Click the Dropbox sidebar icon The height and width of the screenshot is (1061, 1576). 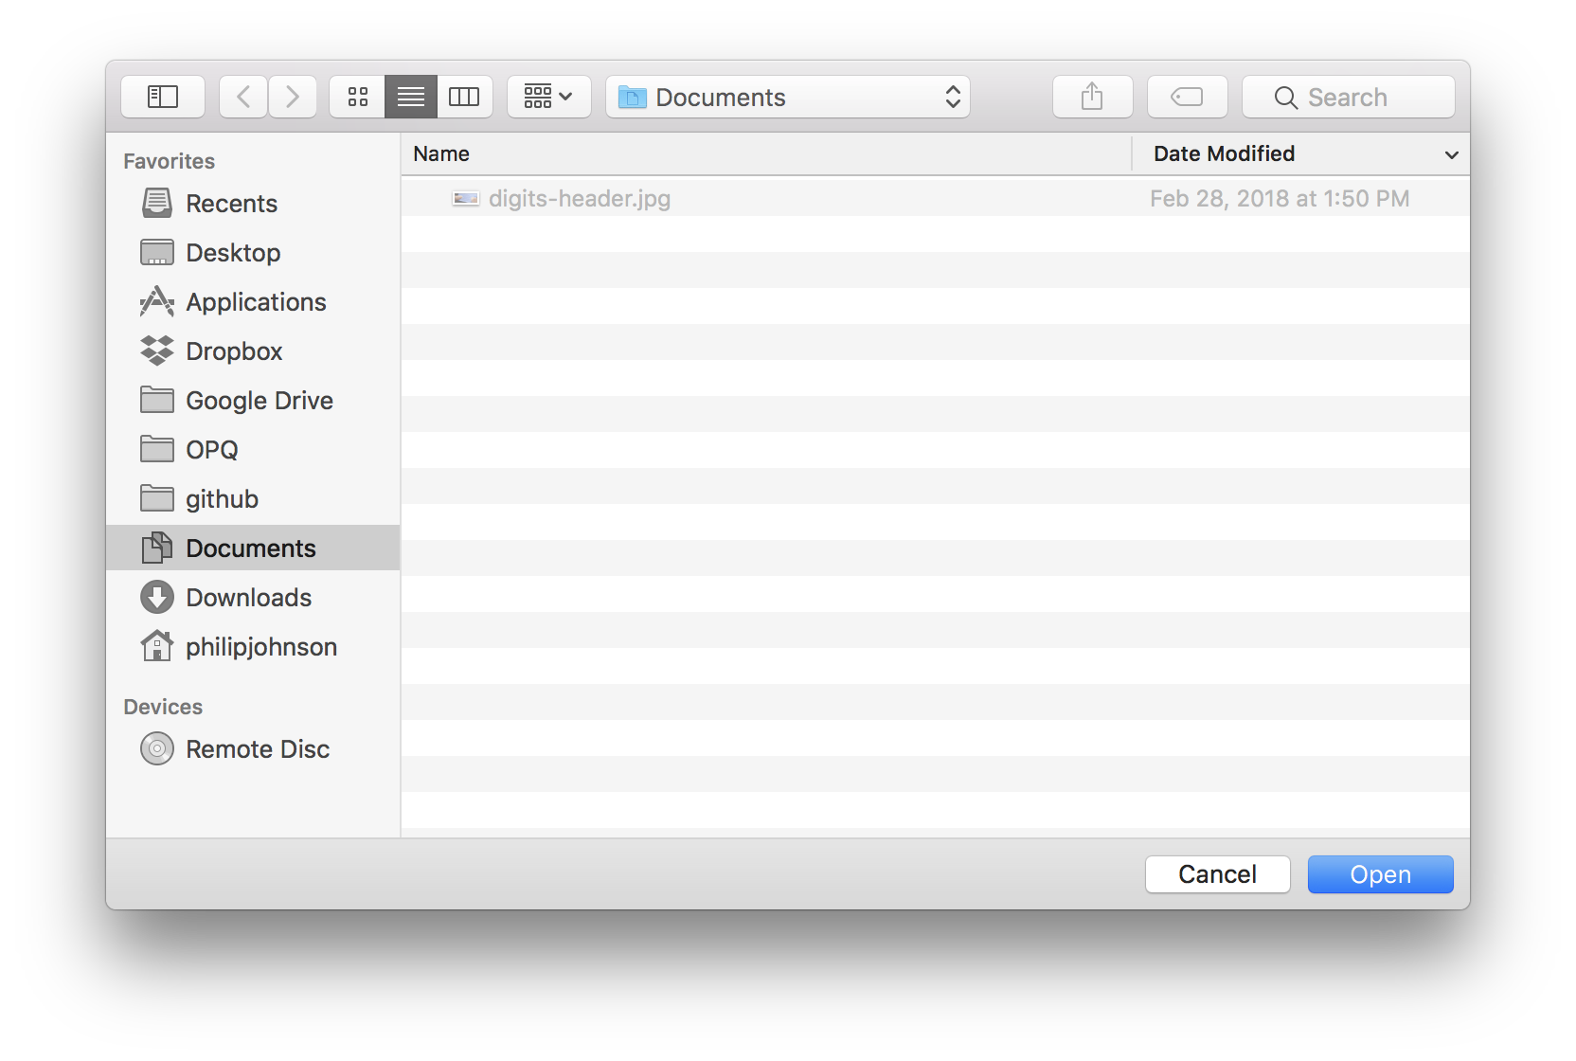coord(157,351)
